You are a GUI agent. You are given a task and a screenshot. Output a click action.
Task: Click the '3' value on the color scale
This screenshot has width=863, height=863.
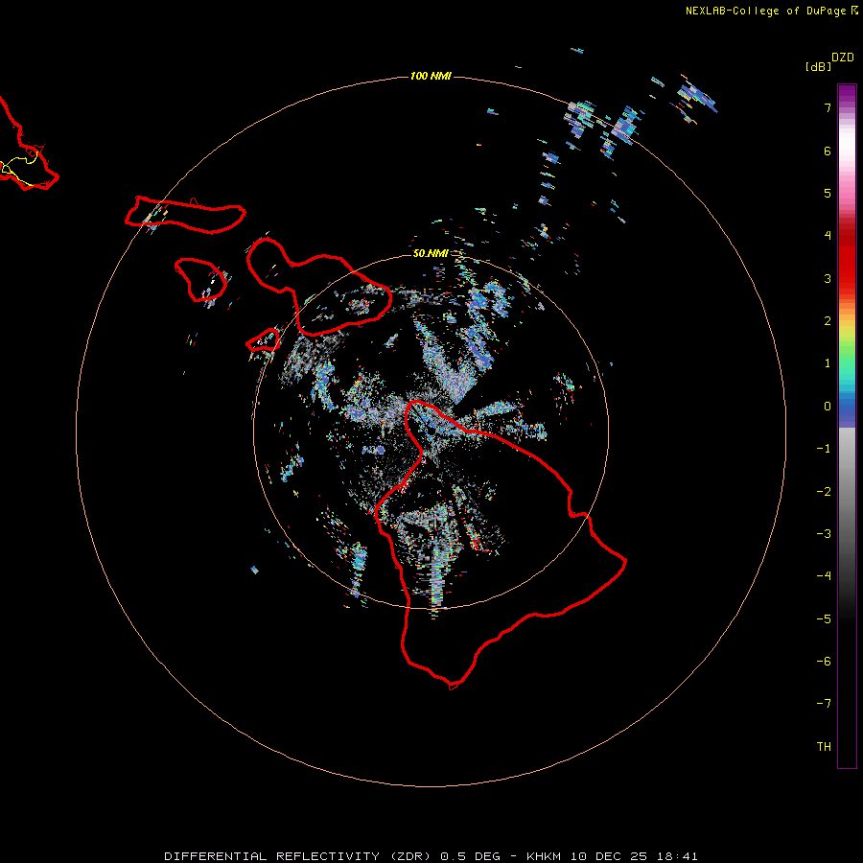(828, 278)
